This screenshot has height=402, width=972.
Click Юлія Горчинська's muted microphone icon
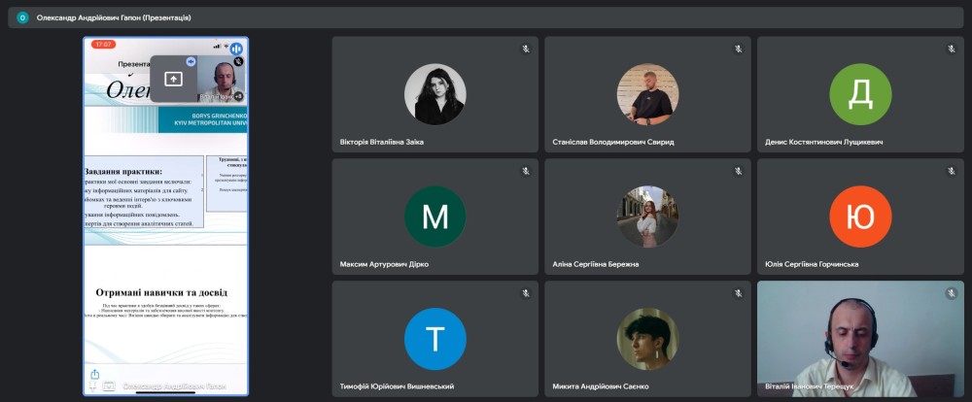[x=951, y=171]
